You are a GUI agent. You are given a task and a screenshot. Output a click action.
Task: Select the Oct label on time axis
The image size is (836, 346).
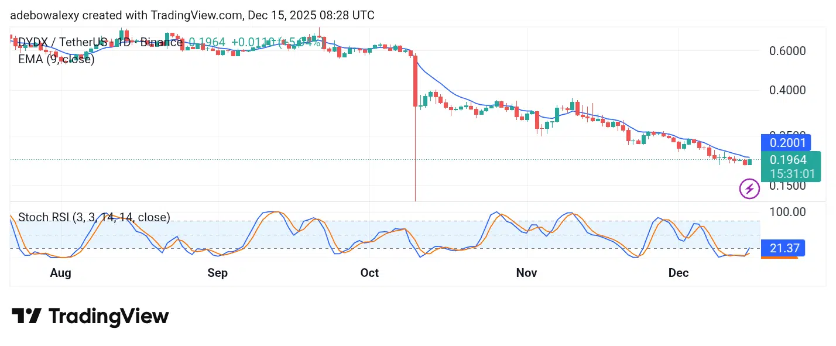click(369, 273)
